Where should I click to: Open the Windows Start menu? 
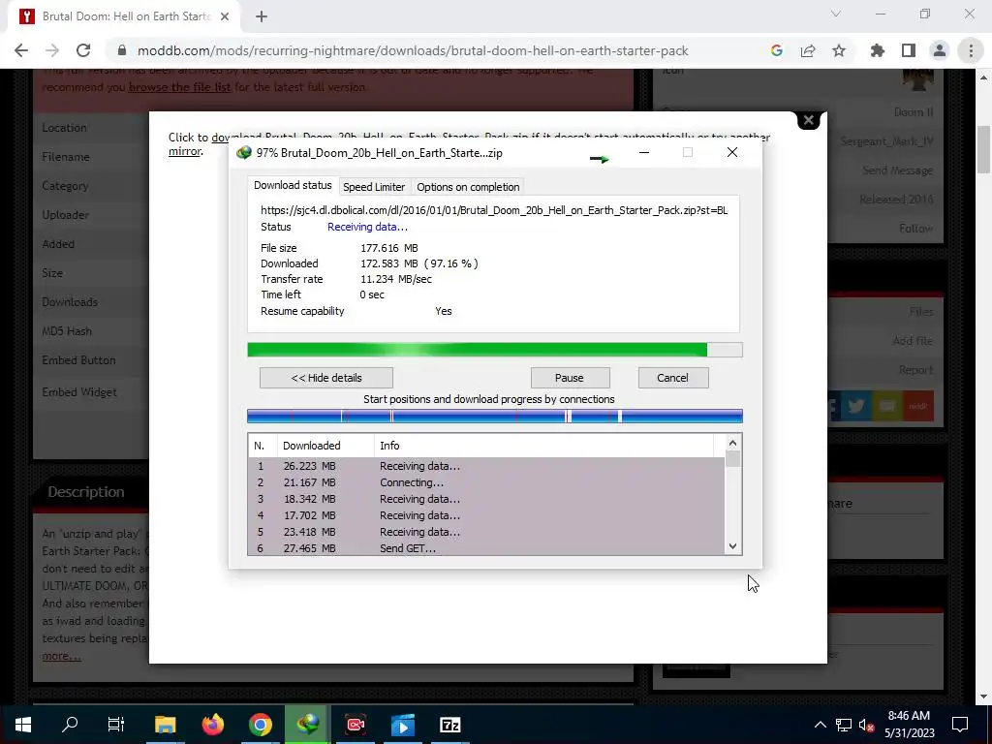(x=23, y=725)
